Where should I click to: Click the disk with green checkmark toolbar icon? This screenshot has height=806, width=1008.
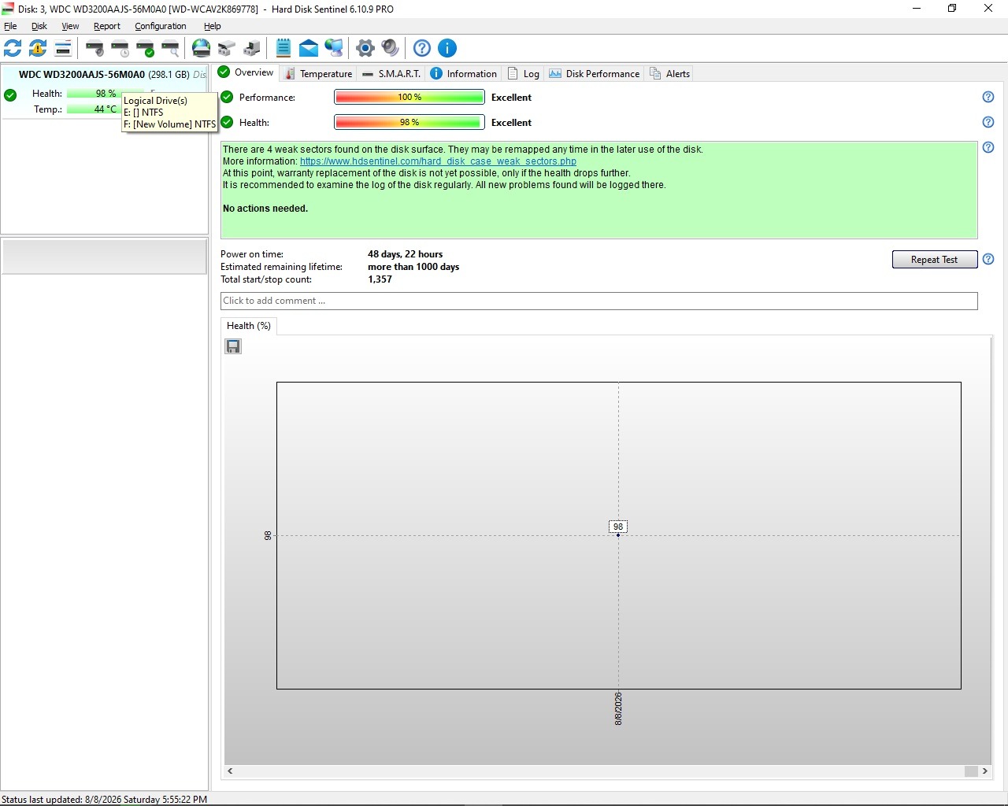(x=145, y=48)
